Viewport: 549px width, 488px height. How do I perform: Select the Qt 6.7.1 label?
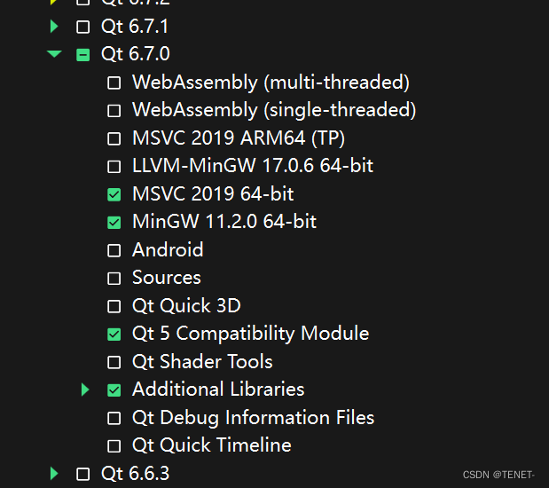(x=135, y=27)
